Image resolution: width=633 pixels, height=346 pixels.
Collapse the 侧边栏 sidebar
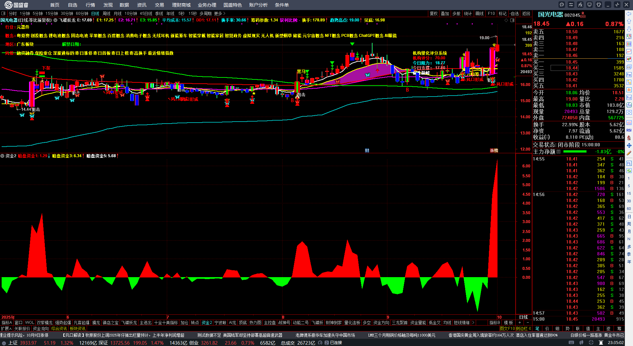[524, 329]
